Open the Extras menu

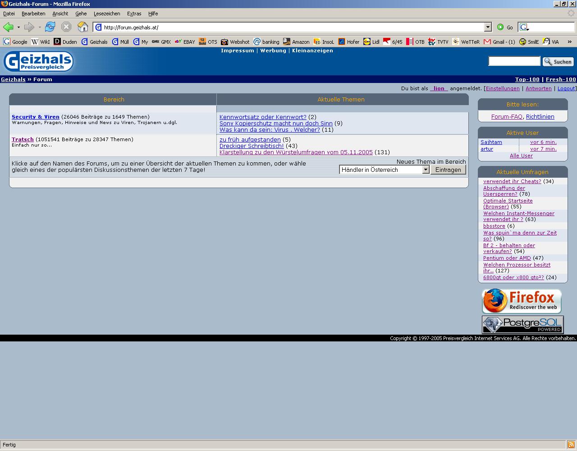pos(134,14)
